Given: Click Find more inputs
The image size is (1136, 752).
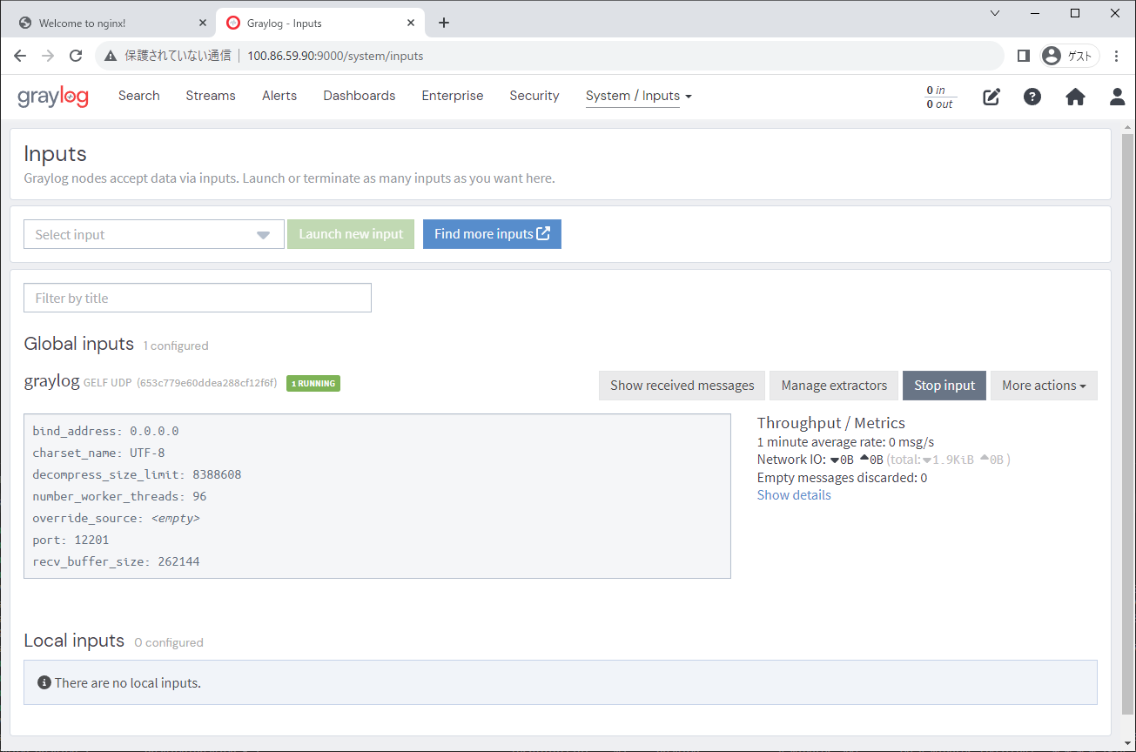Looking at the screenshot, I should click(x=492, y=233).
